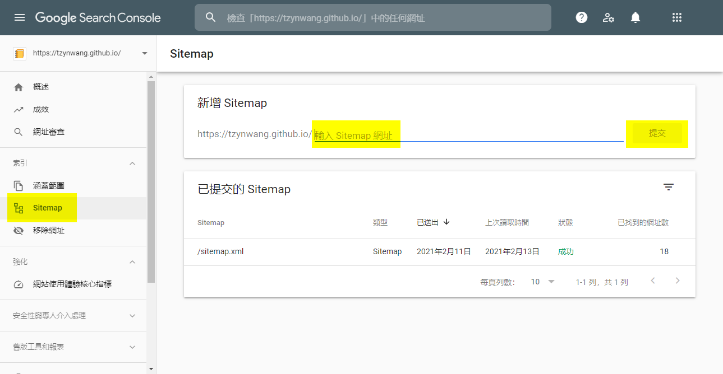Viewport: 723px width, 374px height.
Task: Open 成效 report in the sidebar
Action: tap(73, 110)
